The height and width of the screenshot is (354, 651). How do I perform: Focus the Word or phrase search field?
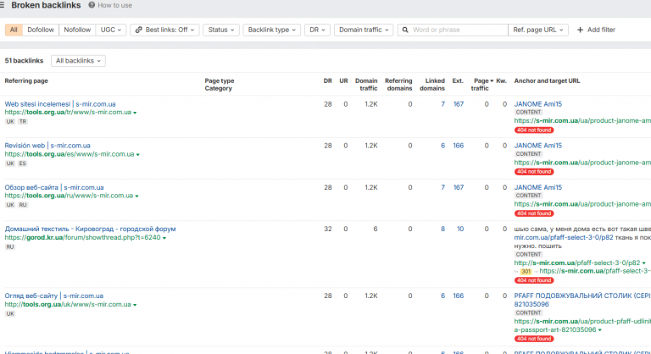point(459,30)
